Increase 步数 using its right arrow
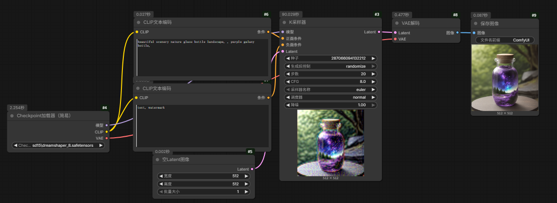This screenshot has height=203, width=557. click(373, 74)
